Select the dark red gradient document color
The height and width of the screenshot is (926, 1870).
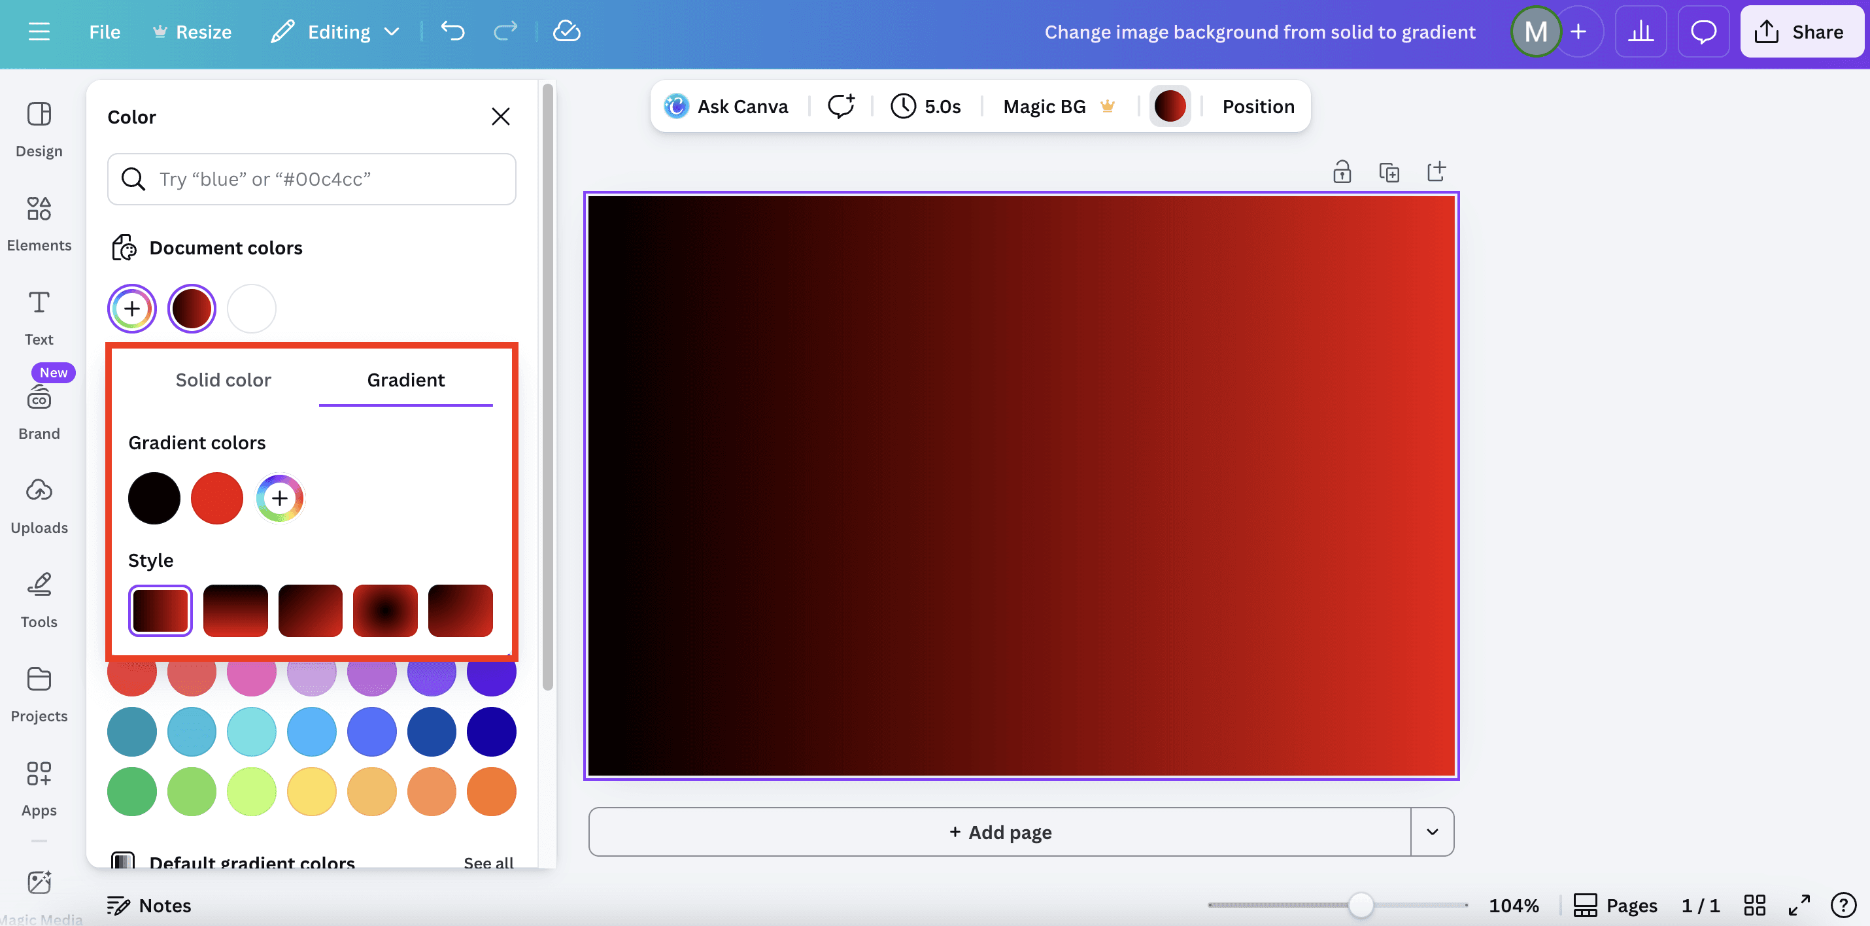click(x=192, y=308)
